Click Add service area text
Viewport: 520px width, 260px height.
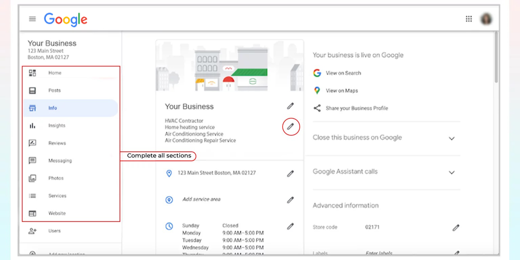click(201, 199)
